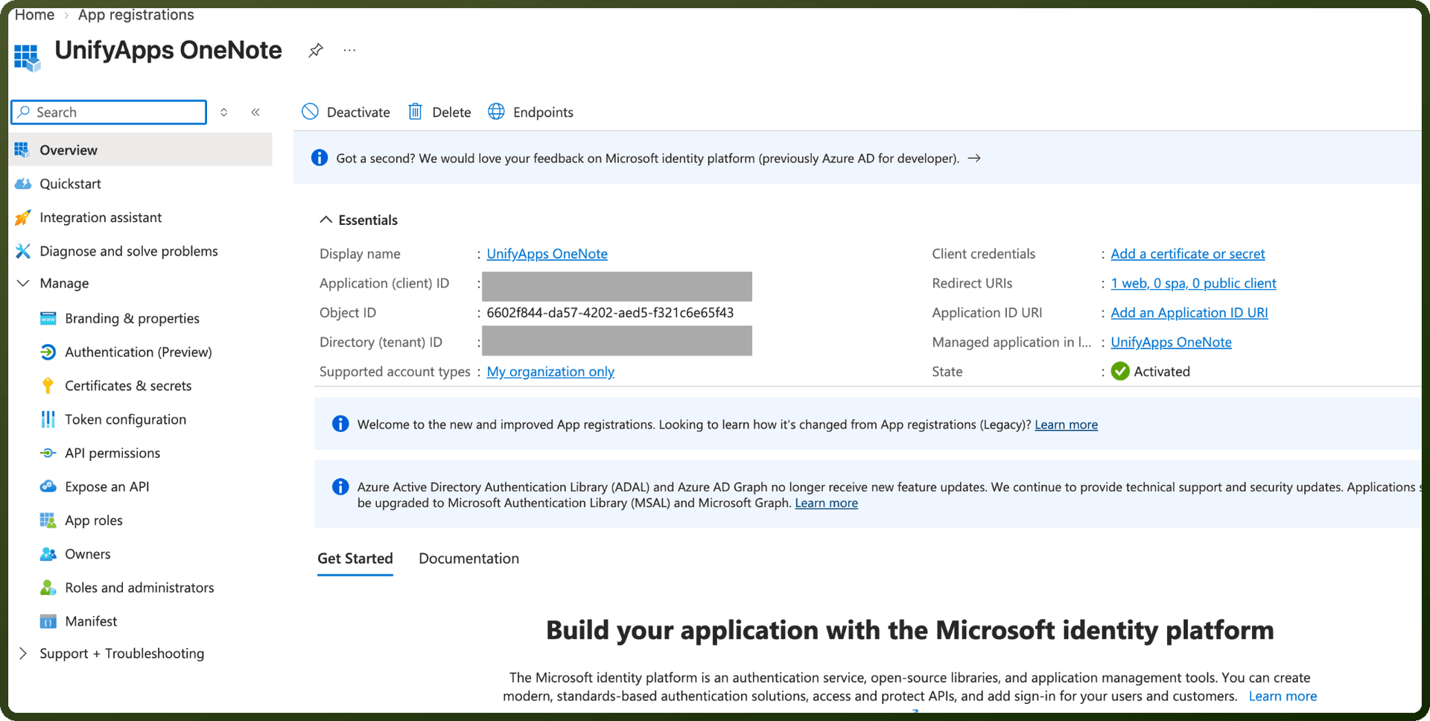
Task: Click the Delete trash icon
Action: 415,112
